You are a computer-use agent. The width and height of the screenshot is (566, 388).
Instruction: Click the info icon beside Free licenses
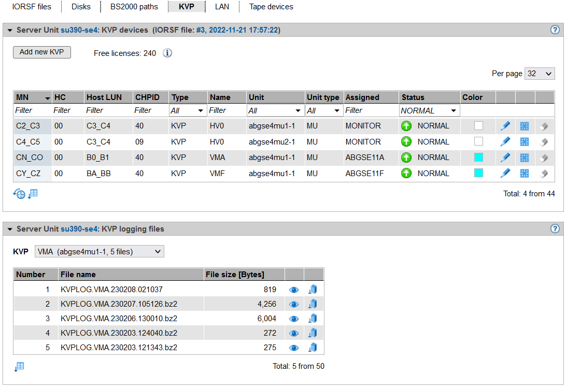pyautogui.click(x=167, y=53)
